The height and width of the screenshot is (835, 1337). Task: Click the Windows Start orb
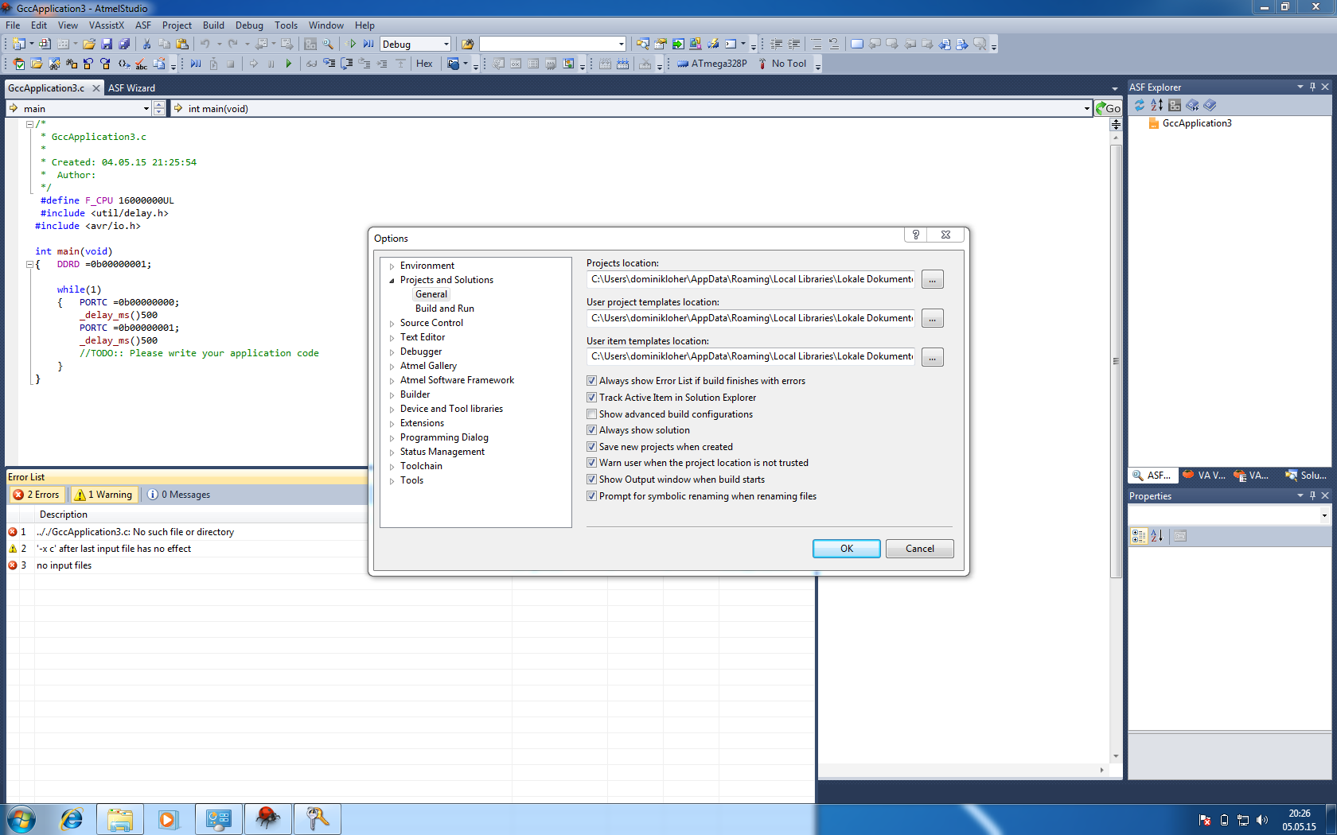point(21,819)
